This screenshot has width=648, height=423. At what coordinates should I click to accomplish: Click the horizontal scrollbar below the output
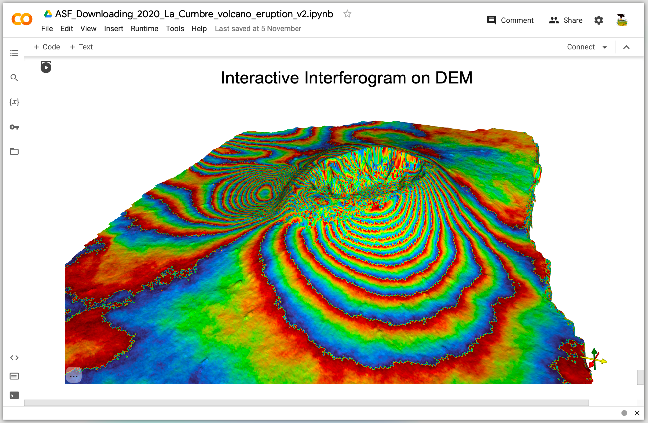306,403
